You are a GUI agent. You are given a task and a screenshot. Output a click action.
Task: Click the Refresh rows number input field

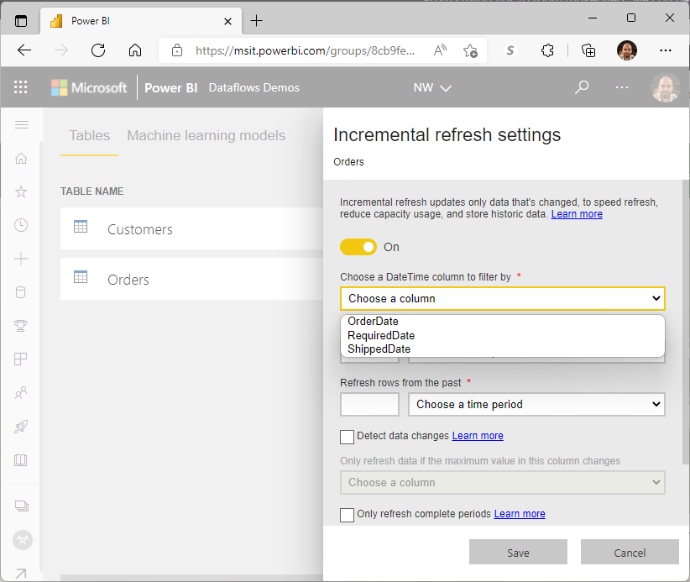click(x=369, y=404)
